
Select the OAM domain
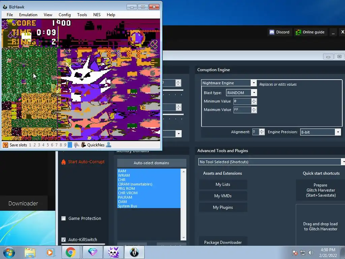click(x=149, y=202)
